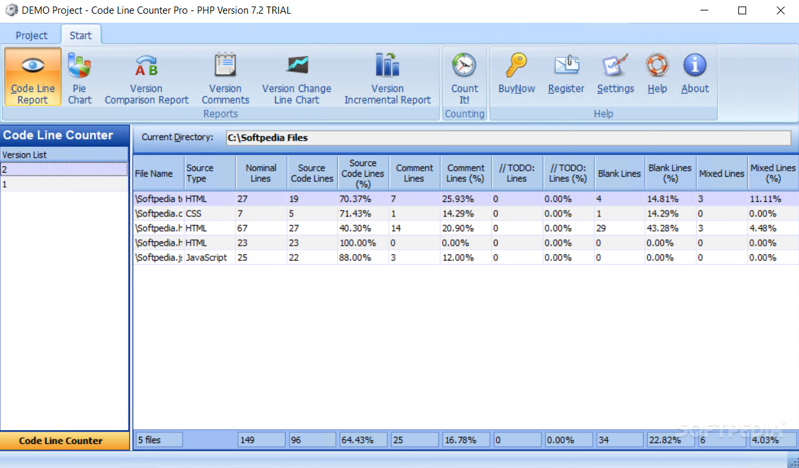Click total nominal lines 149 in footer

pyautogui.click(x=261, y=440)
